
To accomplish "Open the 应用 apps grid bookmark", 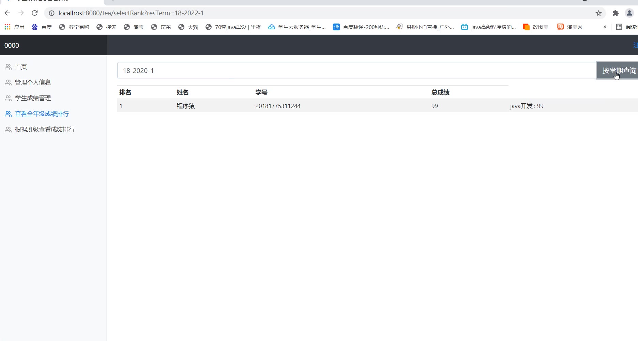I will pos(14,27).
